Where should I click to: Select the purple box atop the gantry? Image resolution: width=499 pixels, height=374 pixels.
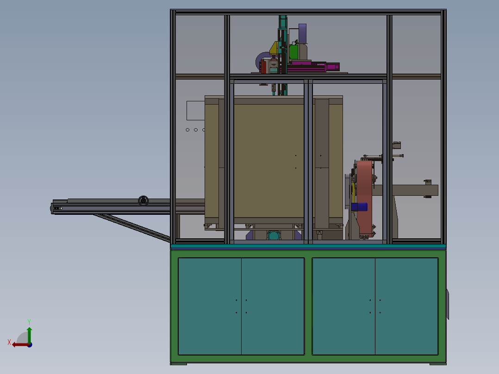click(x=302, y=33)
